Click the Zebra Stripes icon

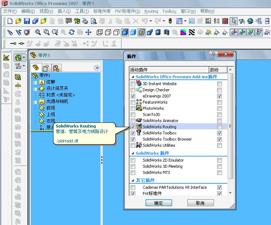191,32
